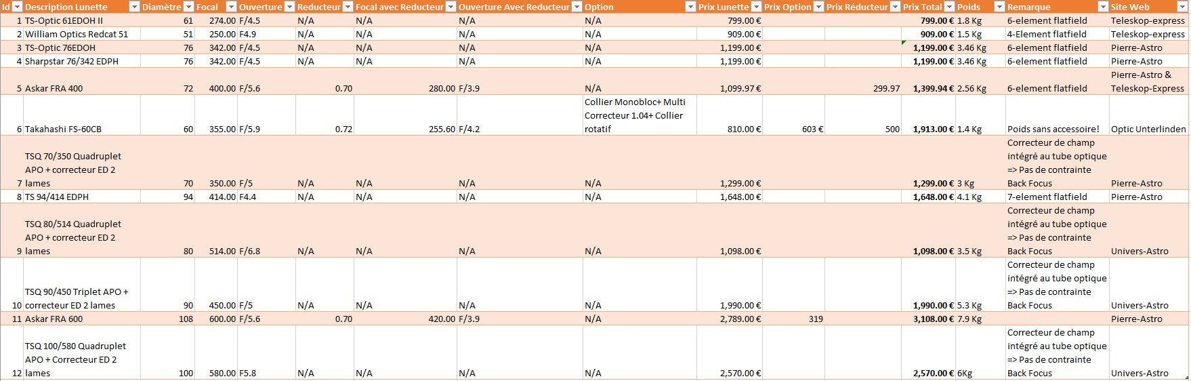Open the Prix Lunette filter dropdown
The height and width of the screenshot is (381, 1191).
tap(756, 7)
